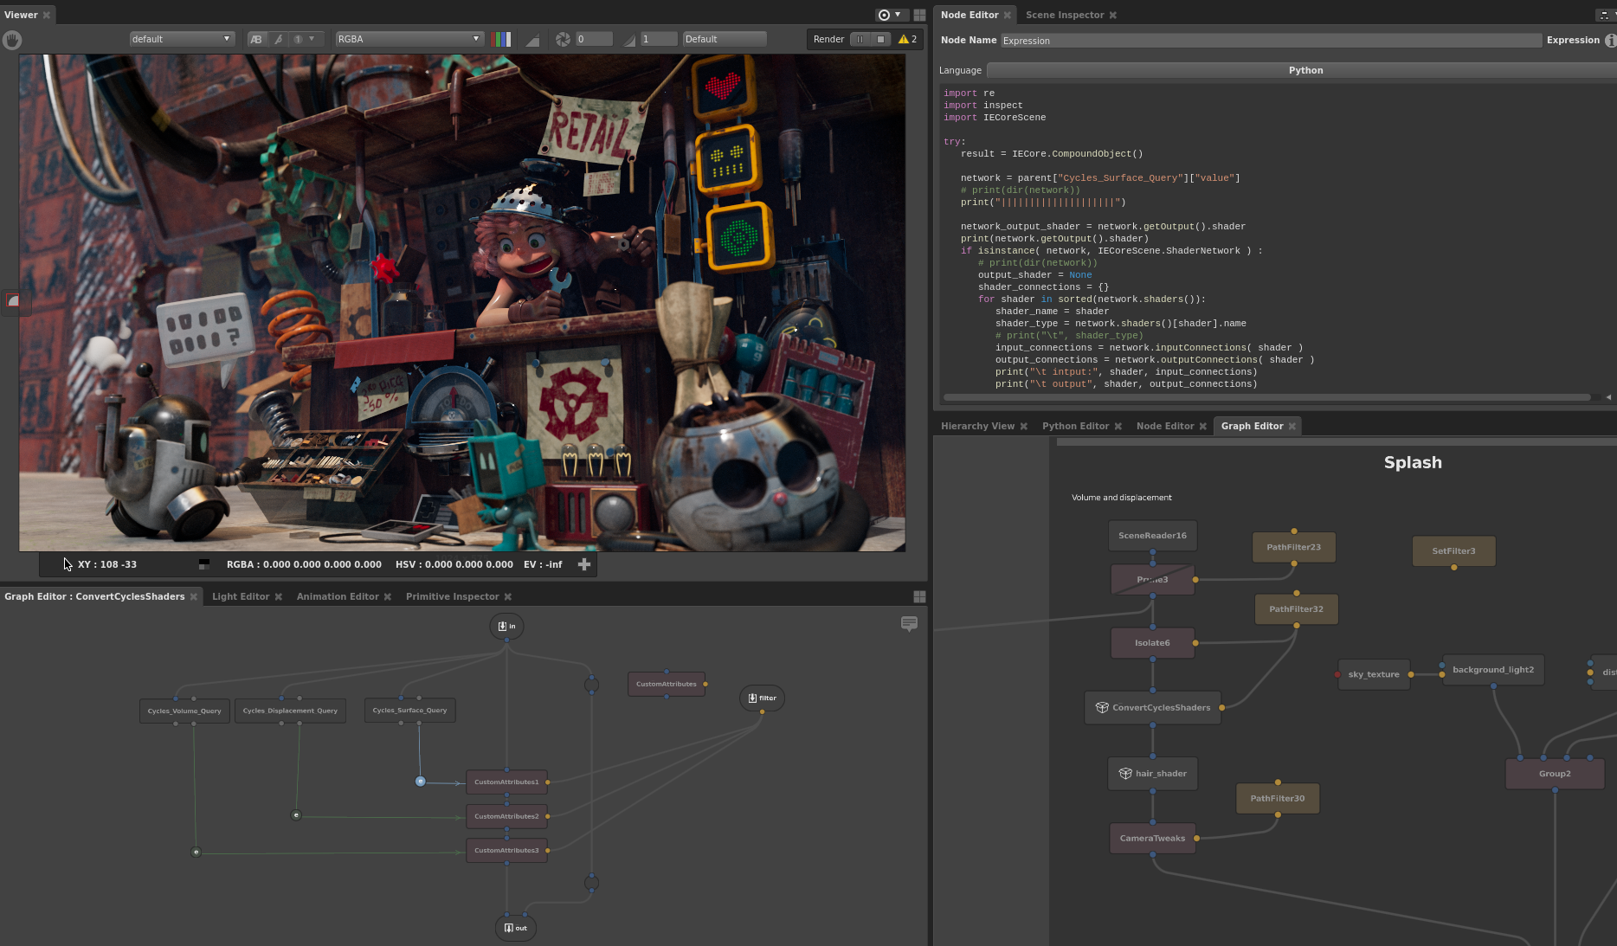Screen dimensions: 1617x946
Task: Click the exposure aperture icon
Action: (563, 39)
